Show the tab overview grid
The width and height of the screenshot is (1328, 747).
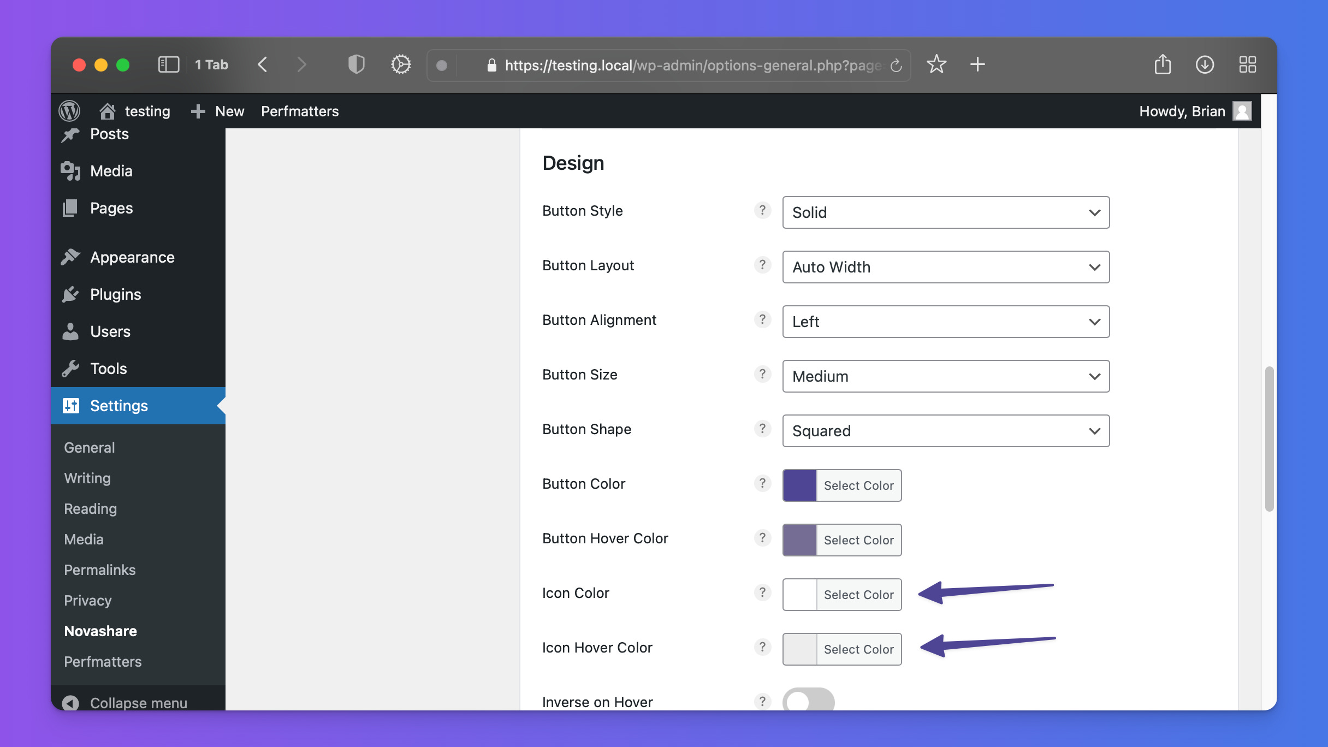point(1247,64)
